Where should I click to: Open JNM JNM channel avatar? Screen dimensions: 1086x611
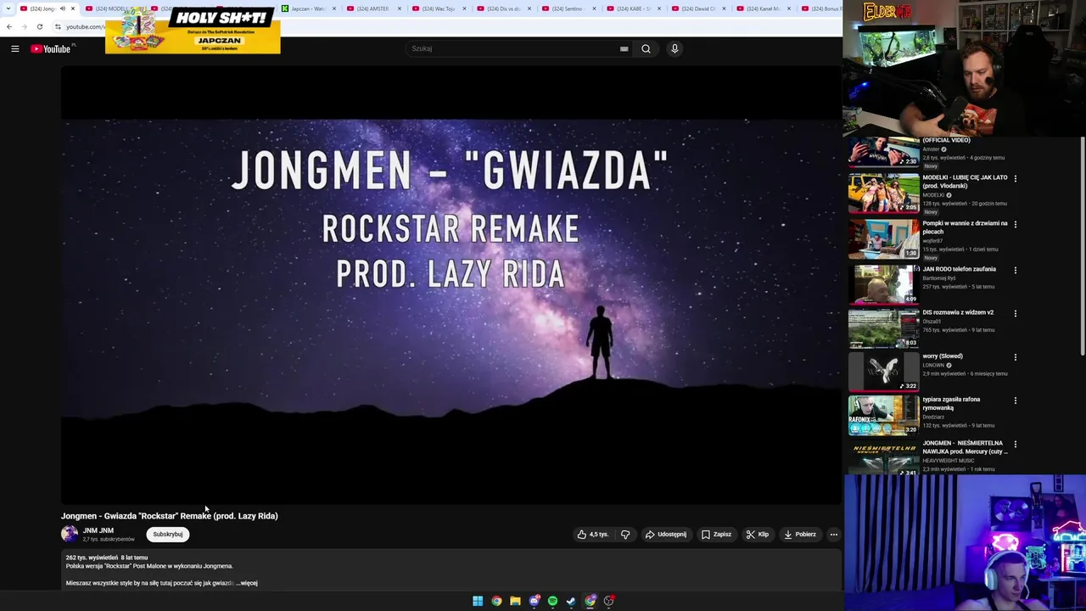(x=70, y=534)
